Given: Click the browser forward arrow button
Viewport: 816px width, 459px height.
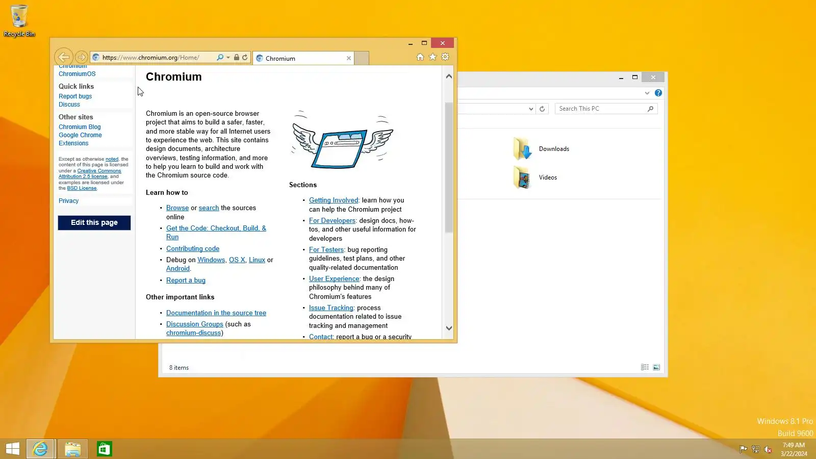Looking at the screenshot, I should (x=81, y=57).
